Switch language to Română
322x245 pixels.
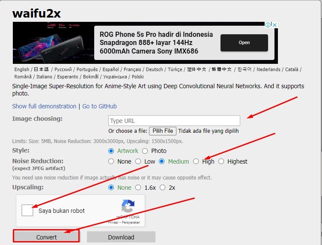(23, 77)
